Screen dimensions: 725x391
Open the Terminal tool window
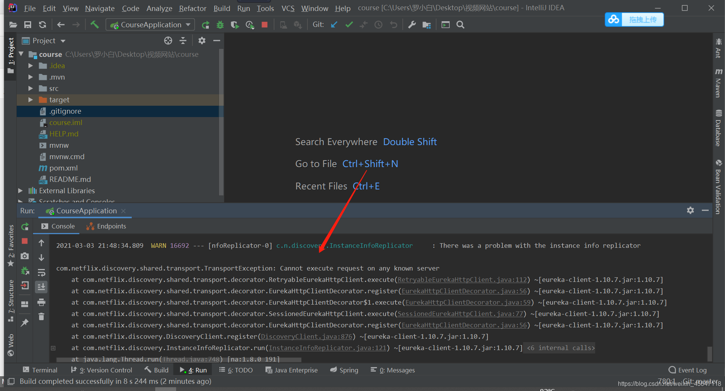pos(40,370)
